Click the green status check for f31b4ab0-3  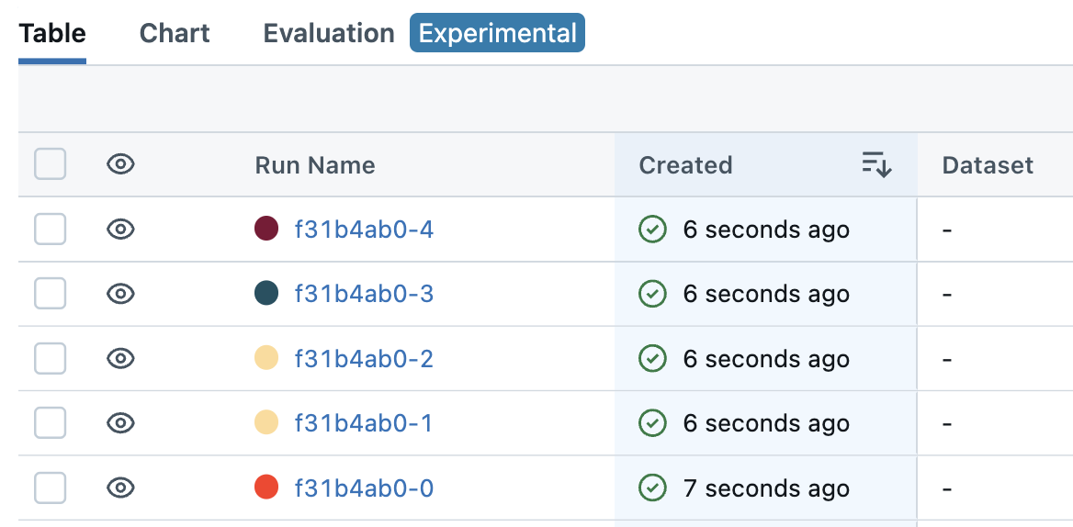click(652, 294)
